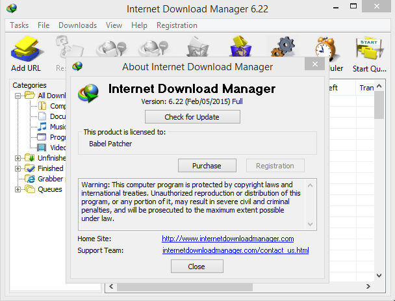Click the download list vertical scrollbar thumb
This screenshot has width=395, height=301.
pyautogui.click(x=379, y=105)
